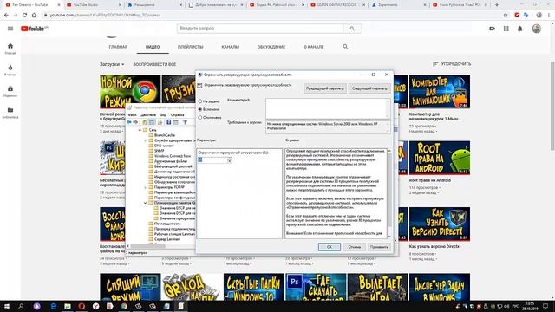The image size is (555, 312).
Task: Click the YouTube search input field
Action: (260, 29)
